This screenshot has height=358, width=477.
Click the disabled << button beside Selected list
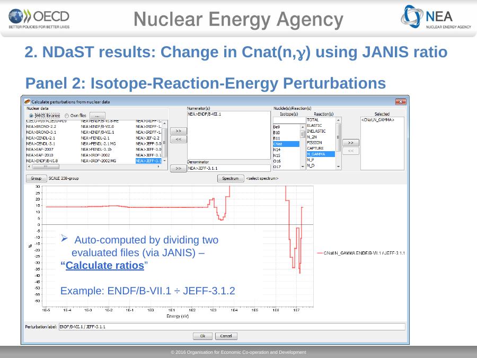(350, 151)
